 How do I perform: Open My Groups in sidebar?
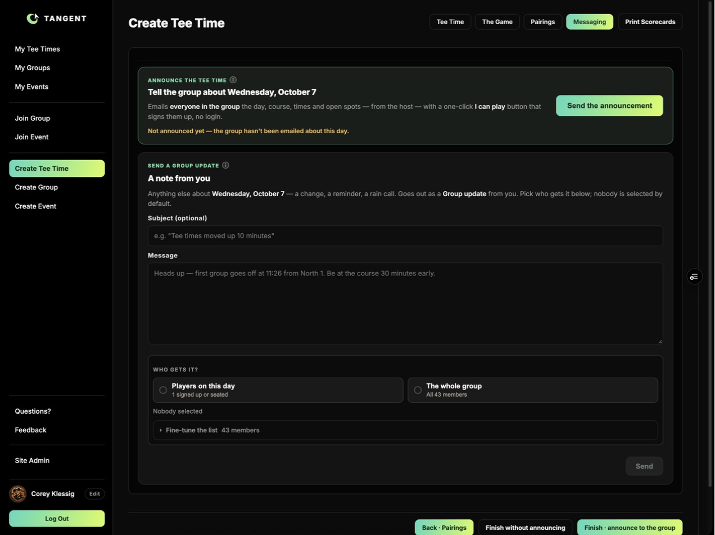[33, 68]
